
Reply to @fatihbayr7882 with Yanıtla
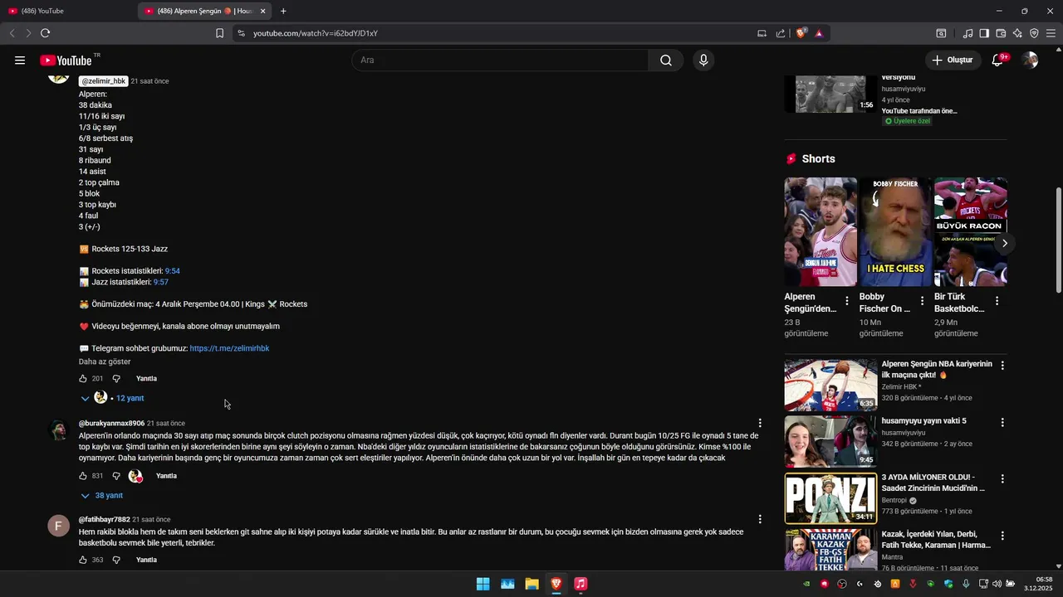click(x=146, y=560)
